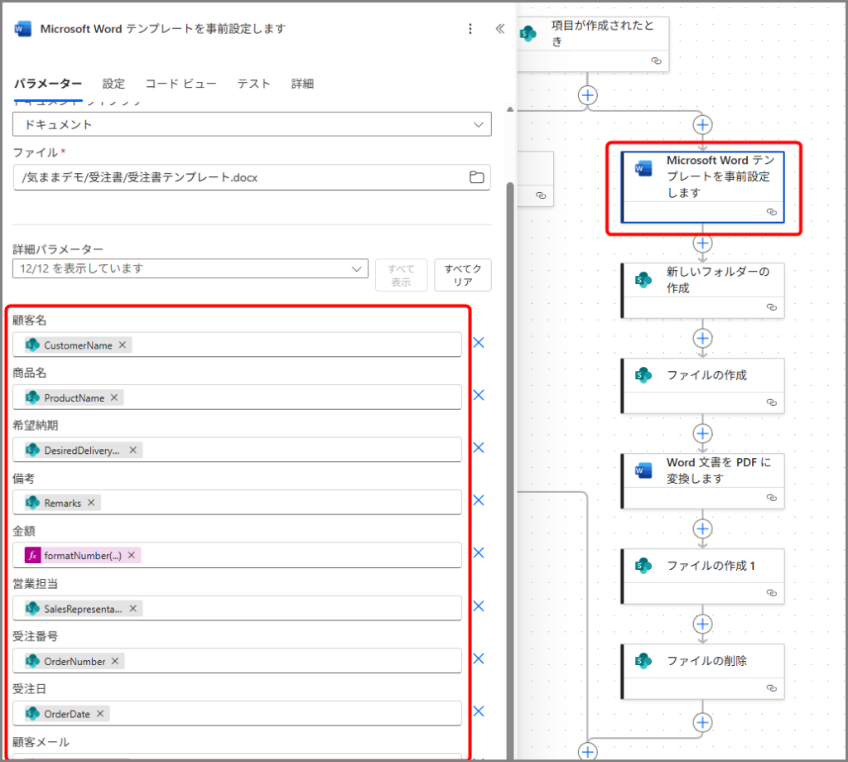Remove the OrderDate token from 受注日
Screen dimensions: 848x762
(x=100, y=714)
